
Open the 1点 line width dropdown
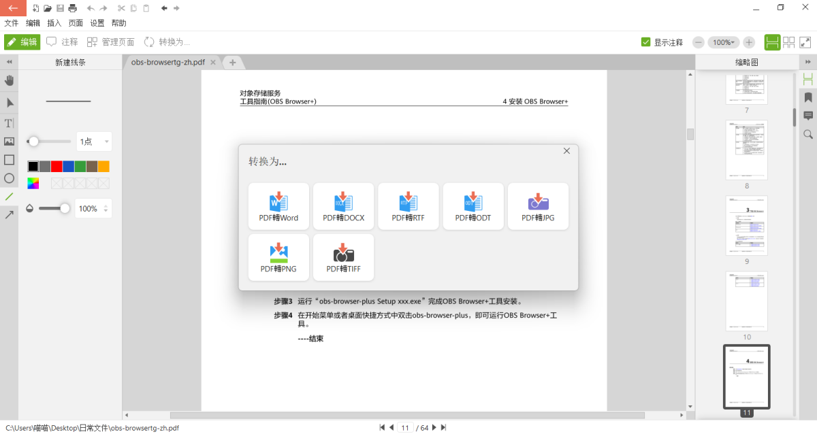pyautogui.click(x=94, y=141)
